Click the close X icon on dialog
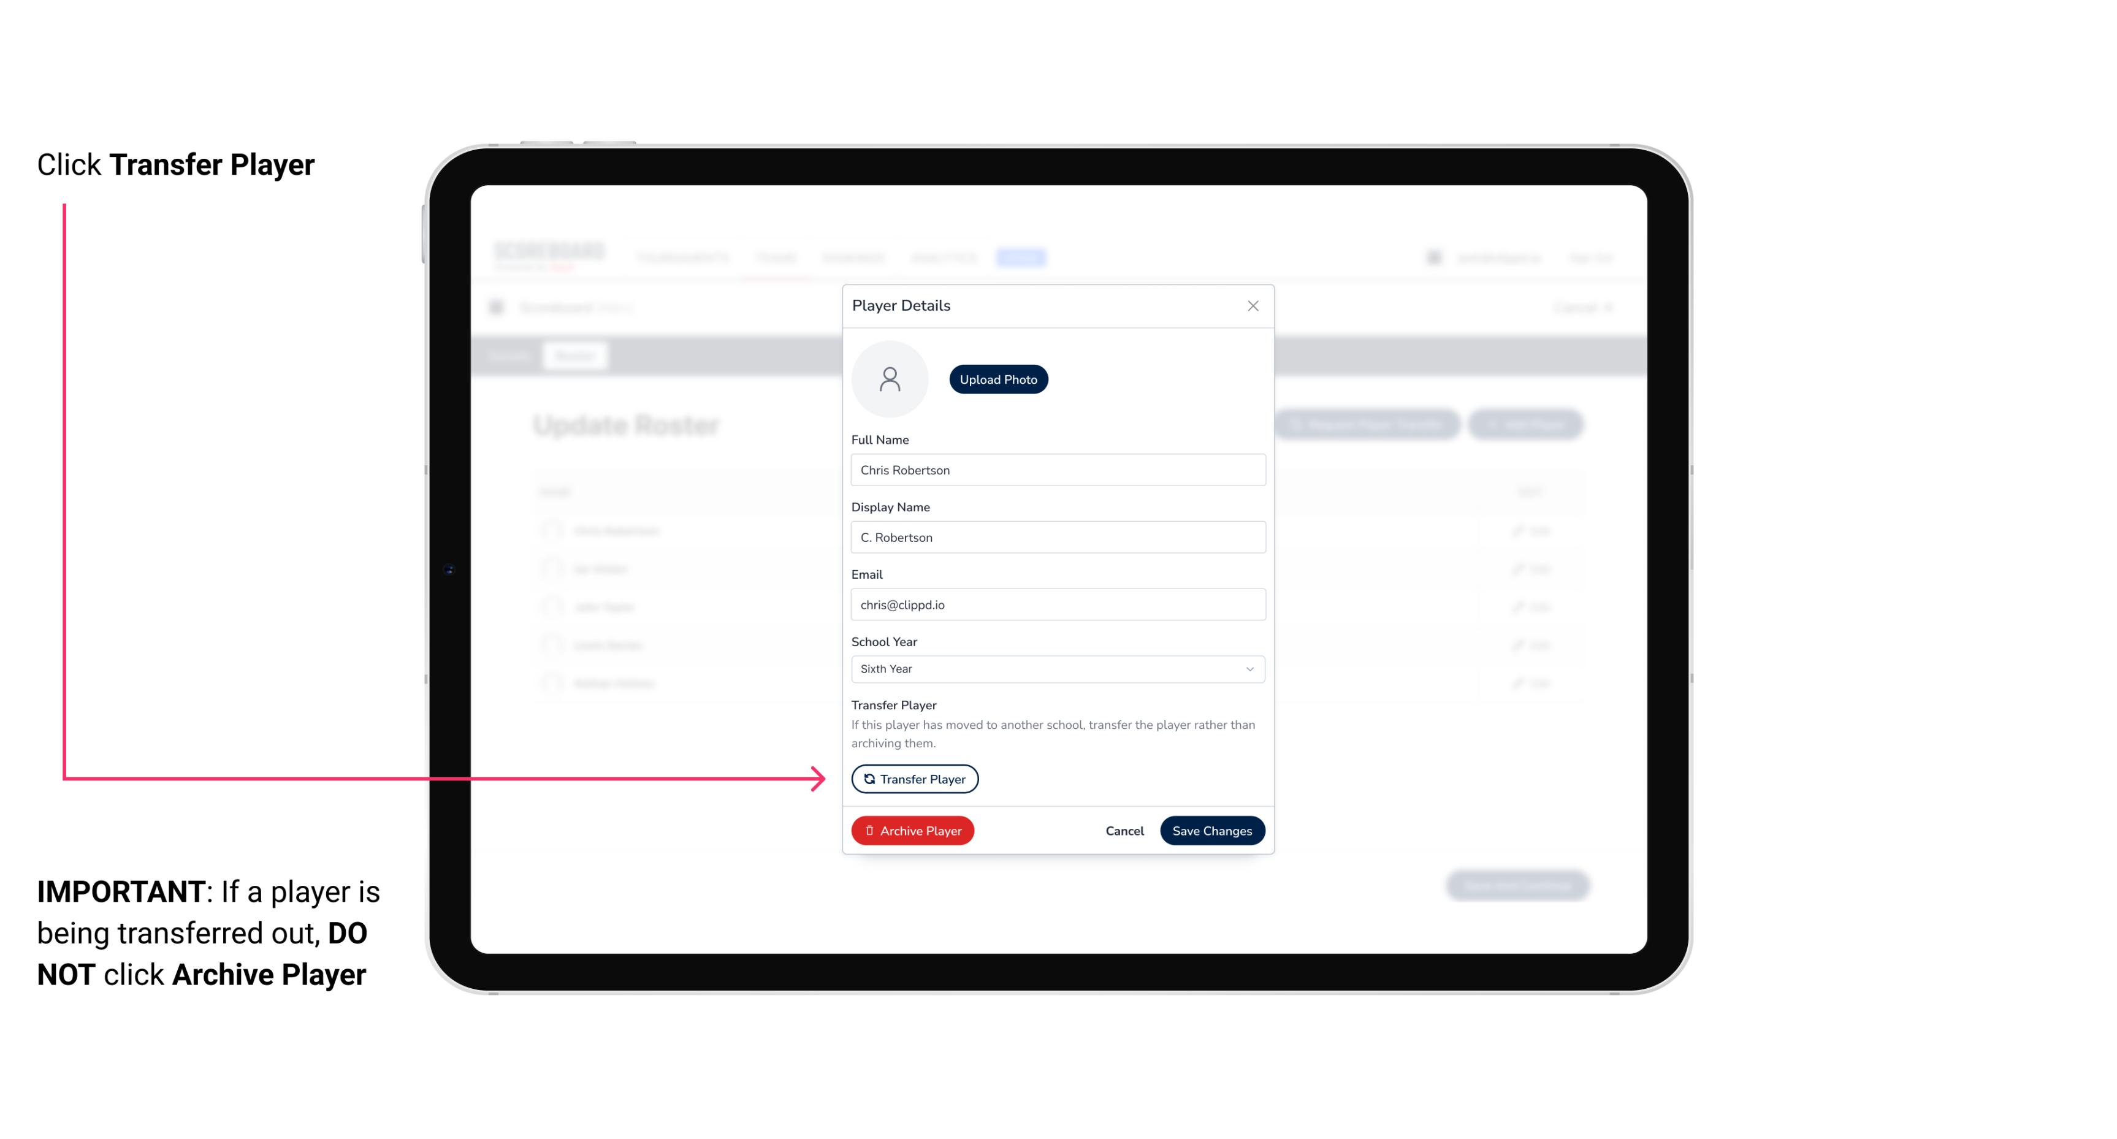The height and width of the screenshot is (1139, 2117). tap(1253, 306)
